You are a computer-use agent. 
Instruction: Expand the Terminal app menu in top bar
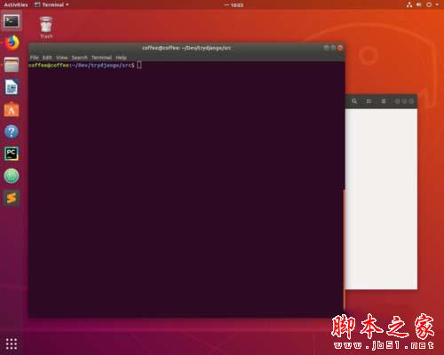(52, 4)
